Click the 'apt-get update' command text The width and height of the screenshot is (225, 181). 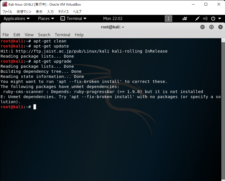(51, 46)
